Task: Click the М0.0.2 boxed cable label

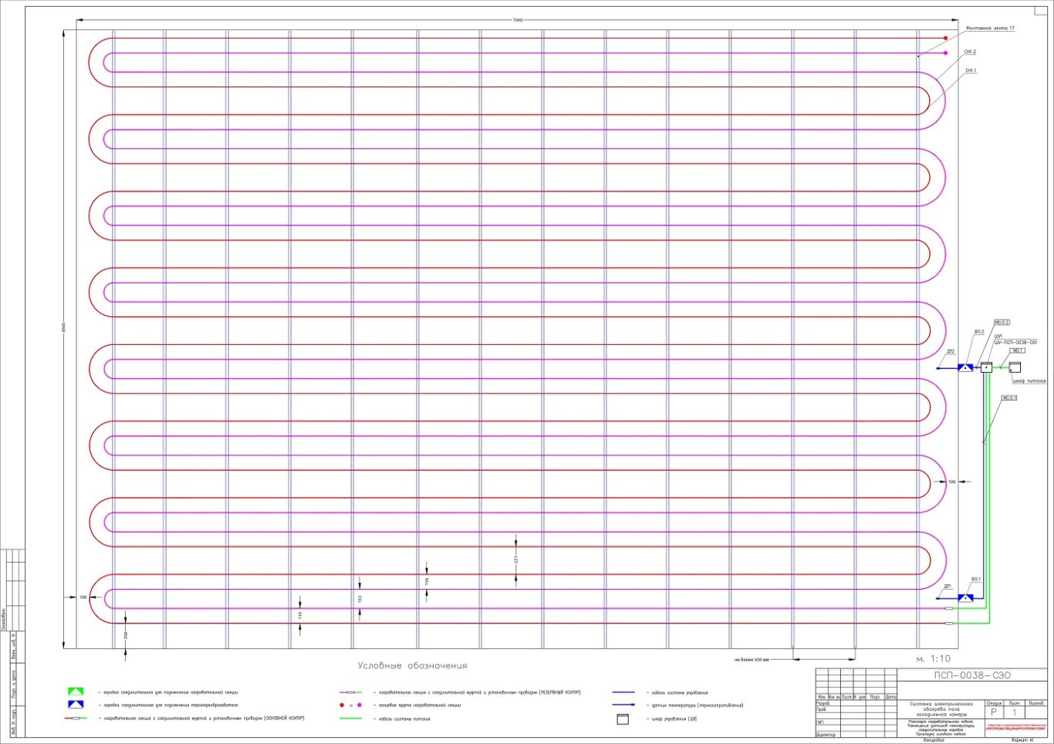Action: (1002, 323)
